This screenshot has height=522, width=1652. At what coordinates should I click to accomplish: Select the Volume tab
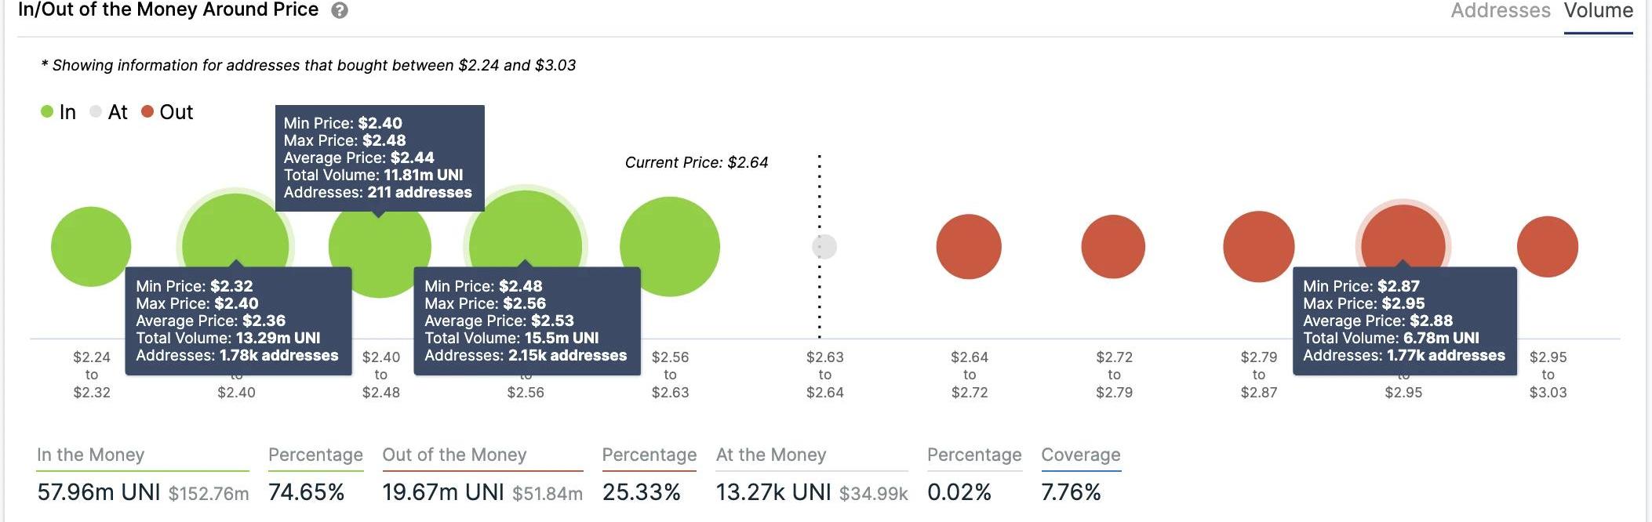coord(1598,11)
